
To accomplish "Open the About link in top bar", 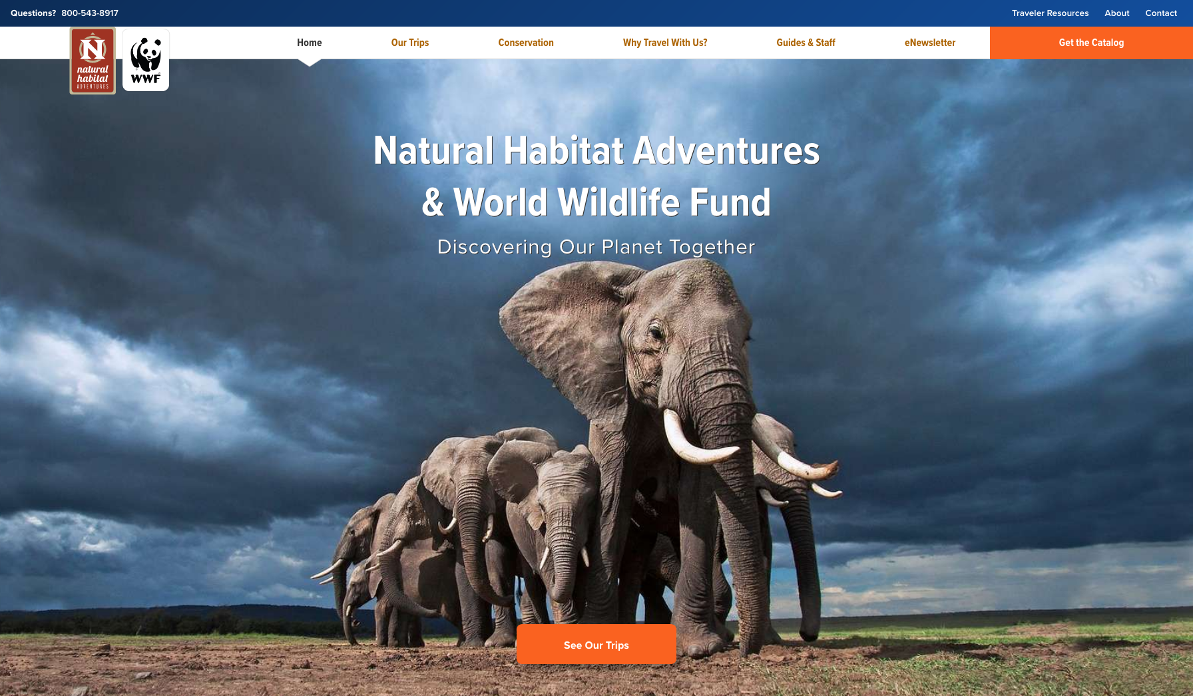I will click(1117, 13).
